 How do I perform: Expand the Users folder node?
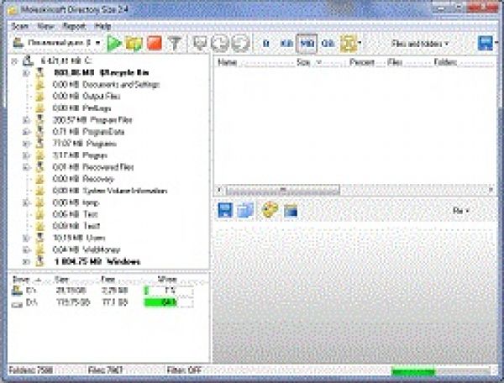(26, 238)
